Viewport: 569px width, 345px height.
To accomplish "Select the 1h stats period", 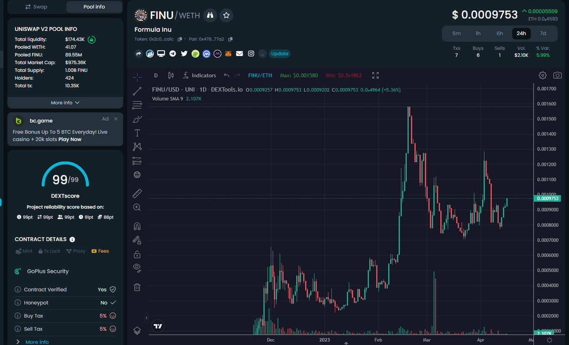I will click(478, 33).
